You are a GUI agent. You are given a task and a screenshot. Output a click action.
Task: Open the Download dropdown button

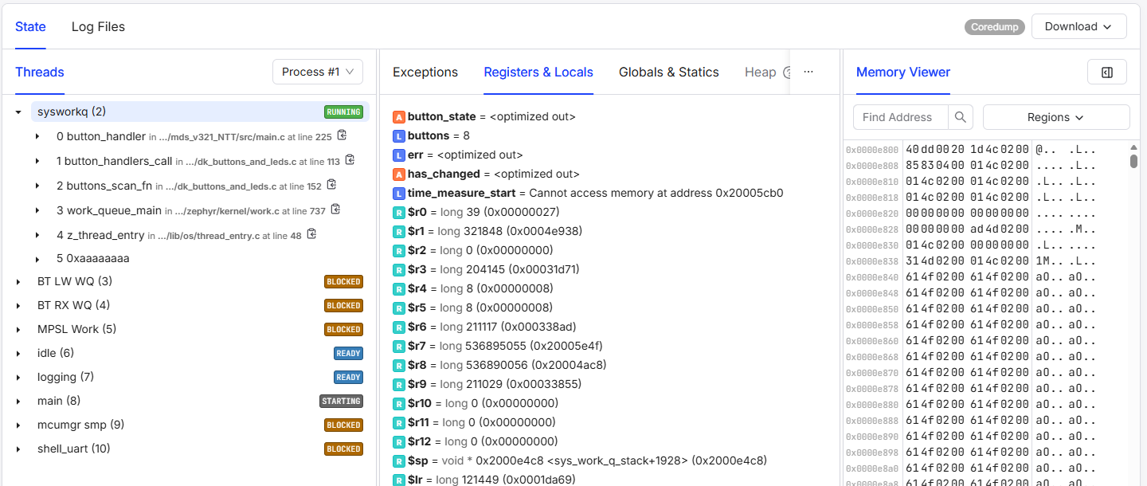[x=1078, y=26]
